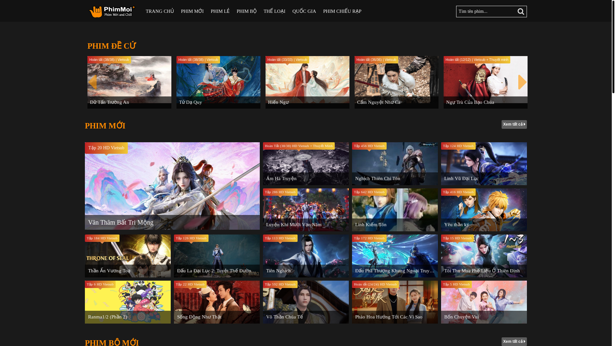Click the search magnifier icon
Screen dimensions: 615x346
521,12
